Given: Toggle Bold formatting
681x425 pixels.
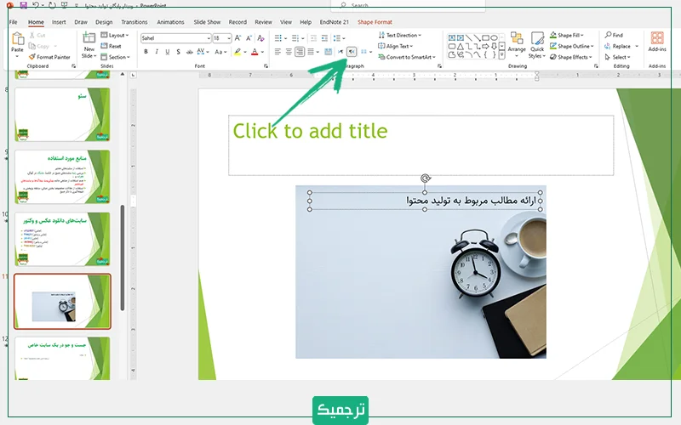Looking at the screenshot, I should coord(146,52).
